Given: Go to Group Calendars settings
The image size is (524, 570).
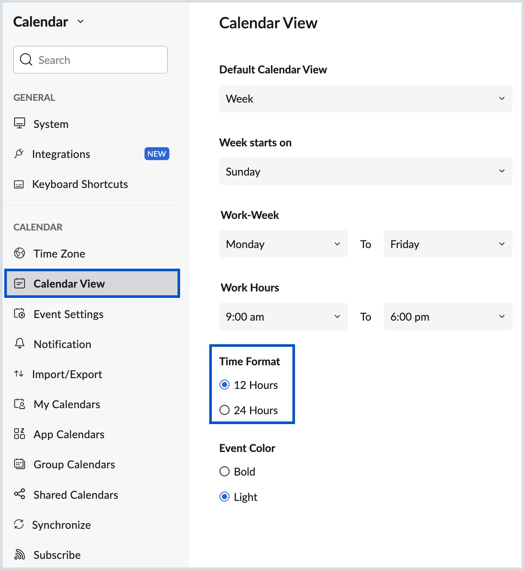Looking at the screenshot, I should 74,464.
